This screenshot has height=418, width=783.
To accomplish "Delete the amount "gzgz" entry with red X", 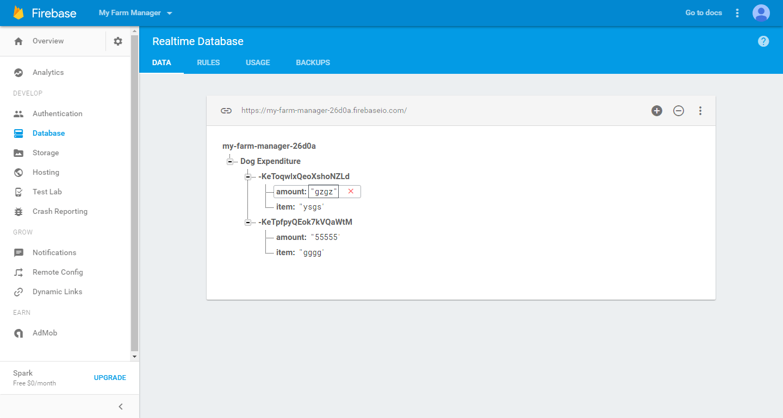I will point(351,192).
